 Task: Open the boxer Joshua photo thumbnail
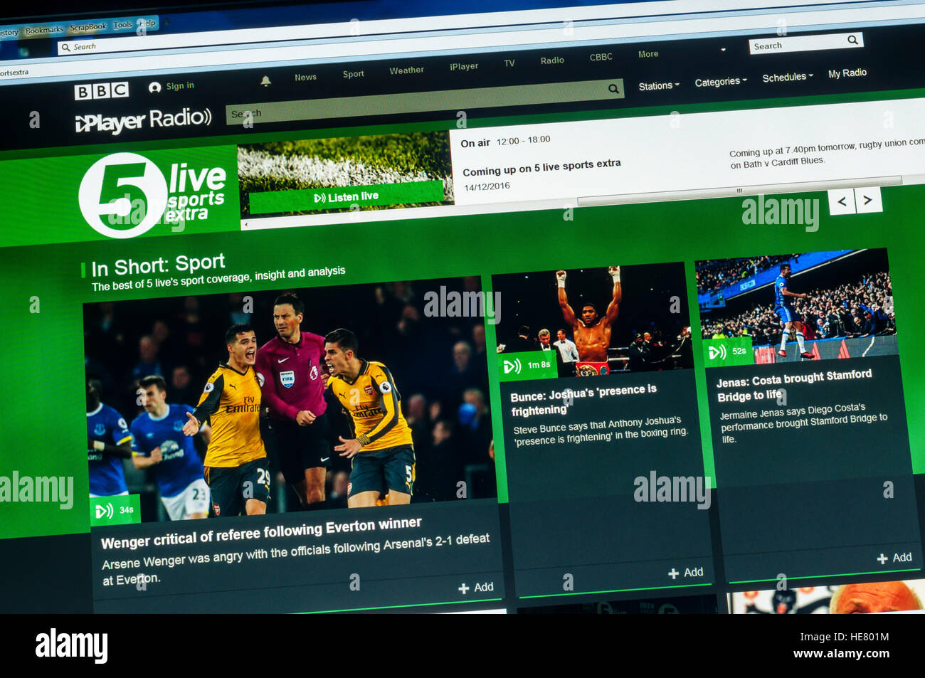pos(592,320)
